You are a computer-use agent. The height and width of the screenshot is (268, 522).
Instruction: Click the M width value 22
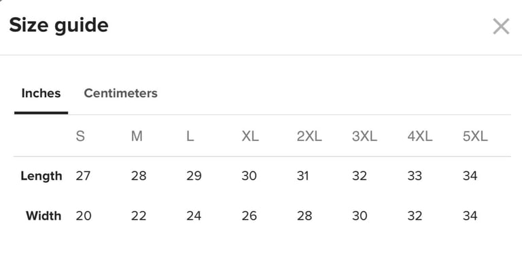point(139,216)
